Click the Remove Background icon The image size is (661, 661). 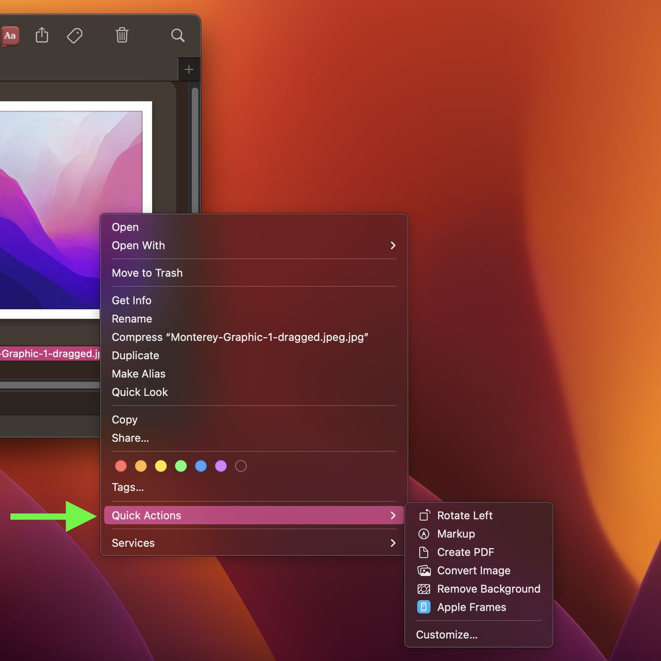pyautogui.click(x=424, y=589)
